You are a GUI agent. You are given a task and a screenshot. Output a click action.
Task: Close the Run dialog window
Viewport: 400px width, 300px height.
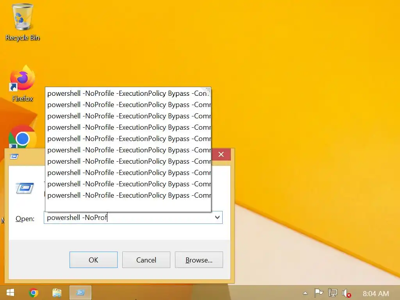click(x=221, y=154)
